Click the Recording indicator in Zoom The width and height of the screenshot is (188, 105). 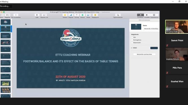pyautogui.click(x=6, y=6)
